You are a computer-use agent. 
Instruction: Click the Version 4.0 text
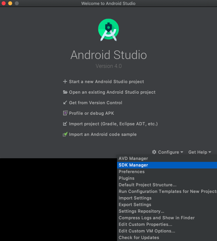108,66
